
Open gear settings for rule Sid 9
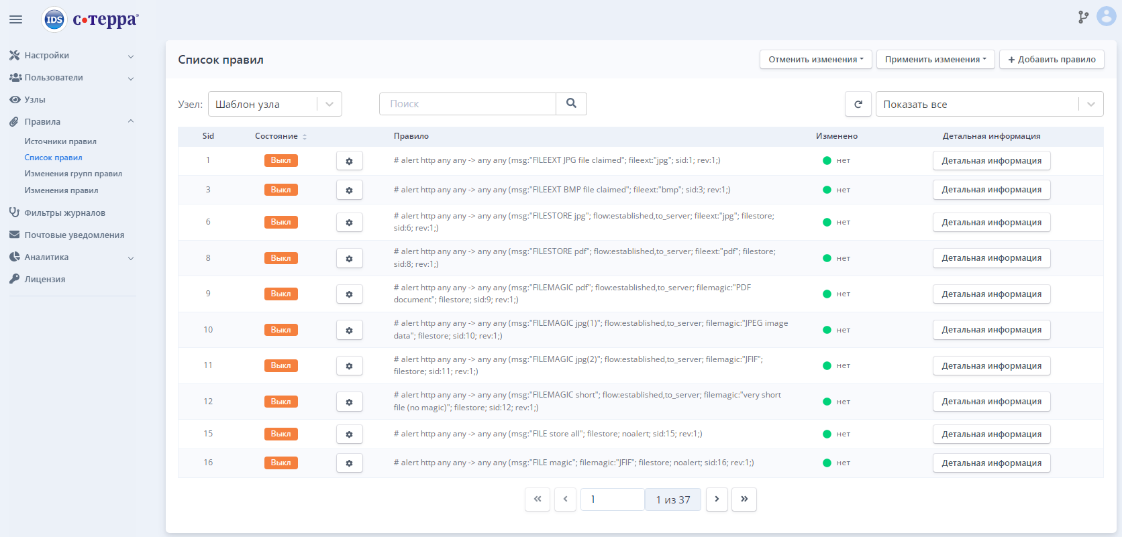[x=349, y=294]
